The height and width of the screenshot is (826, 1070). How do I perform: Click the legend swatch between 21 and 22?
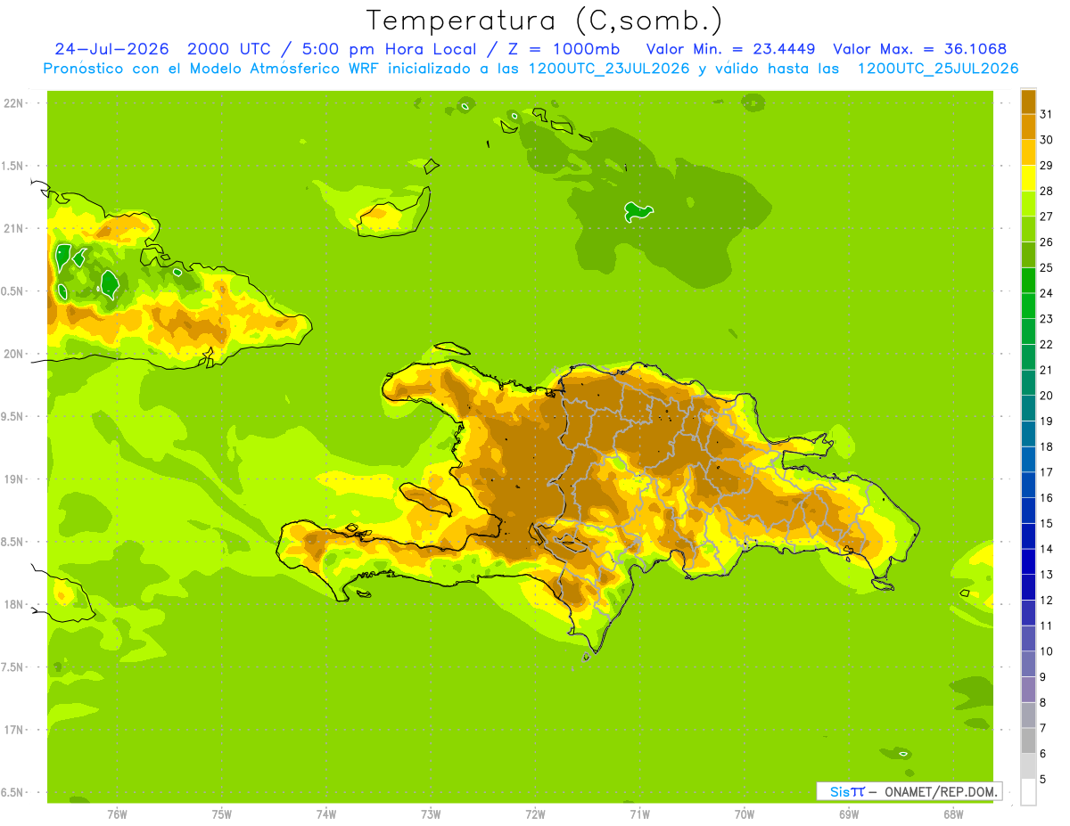click(x=1028, y=357)
